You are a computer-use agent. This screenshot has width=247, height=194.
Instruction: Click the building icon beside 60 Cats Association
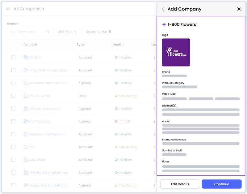point(26,108)
